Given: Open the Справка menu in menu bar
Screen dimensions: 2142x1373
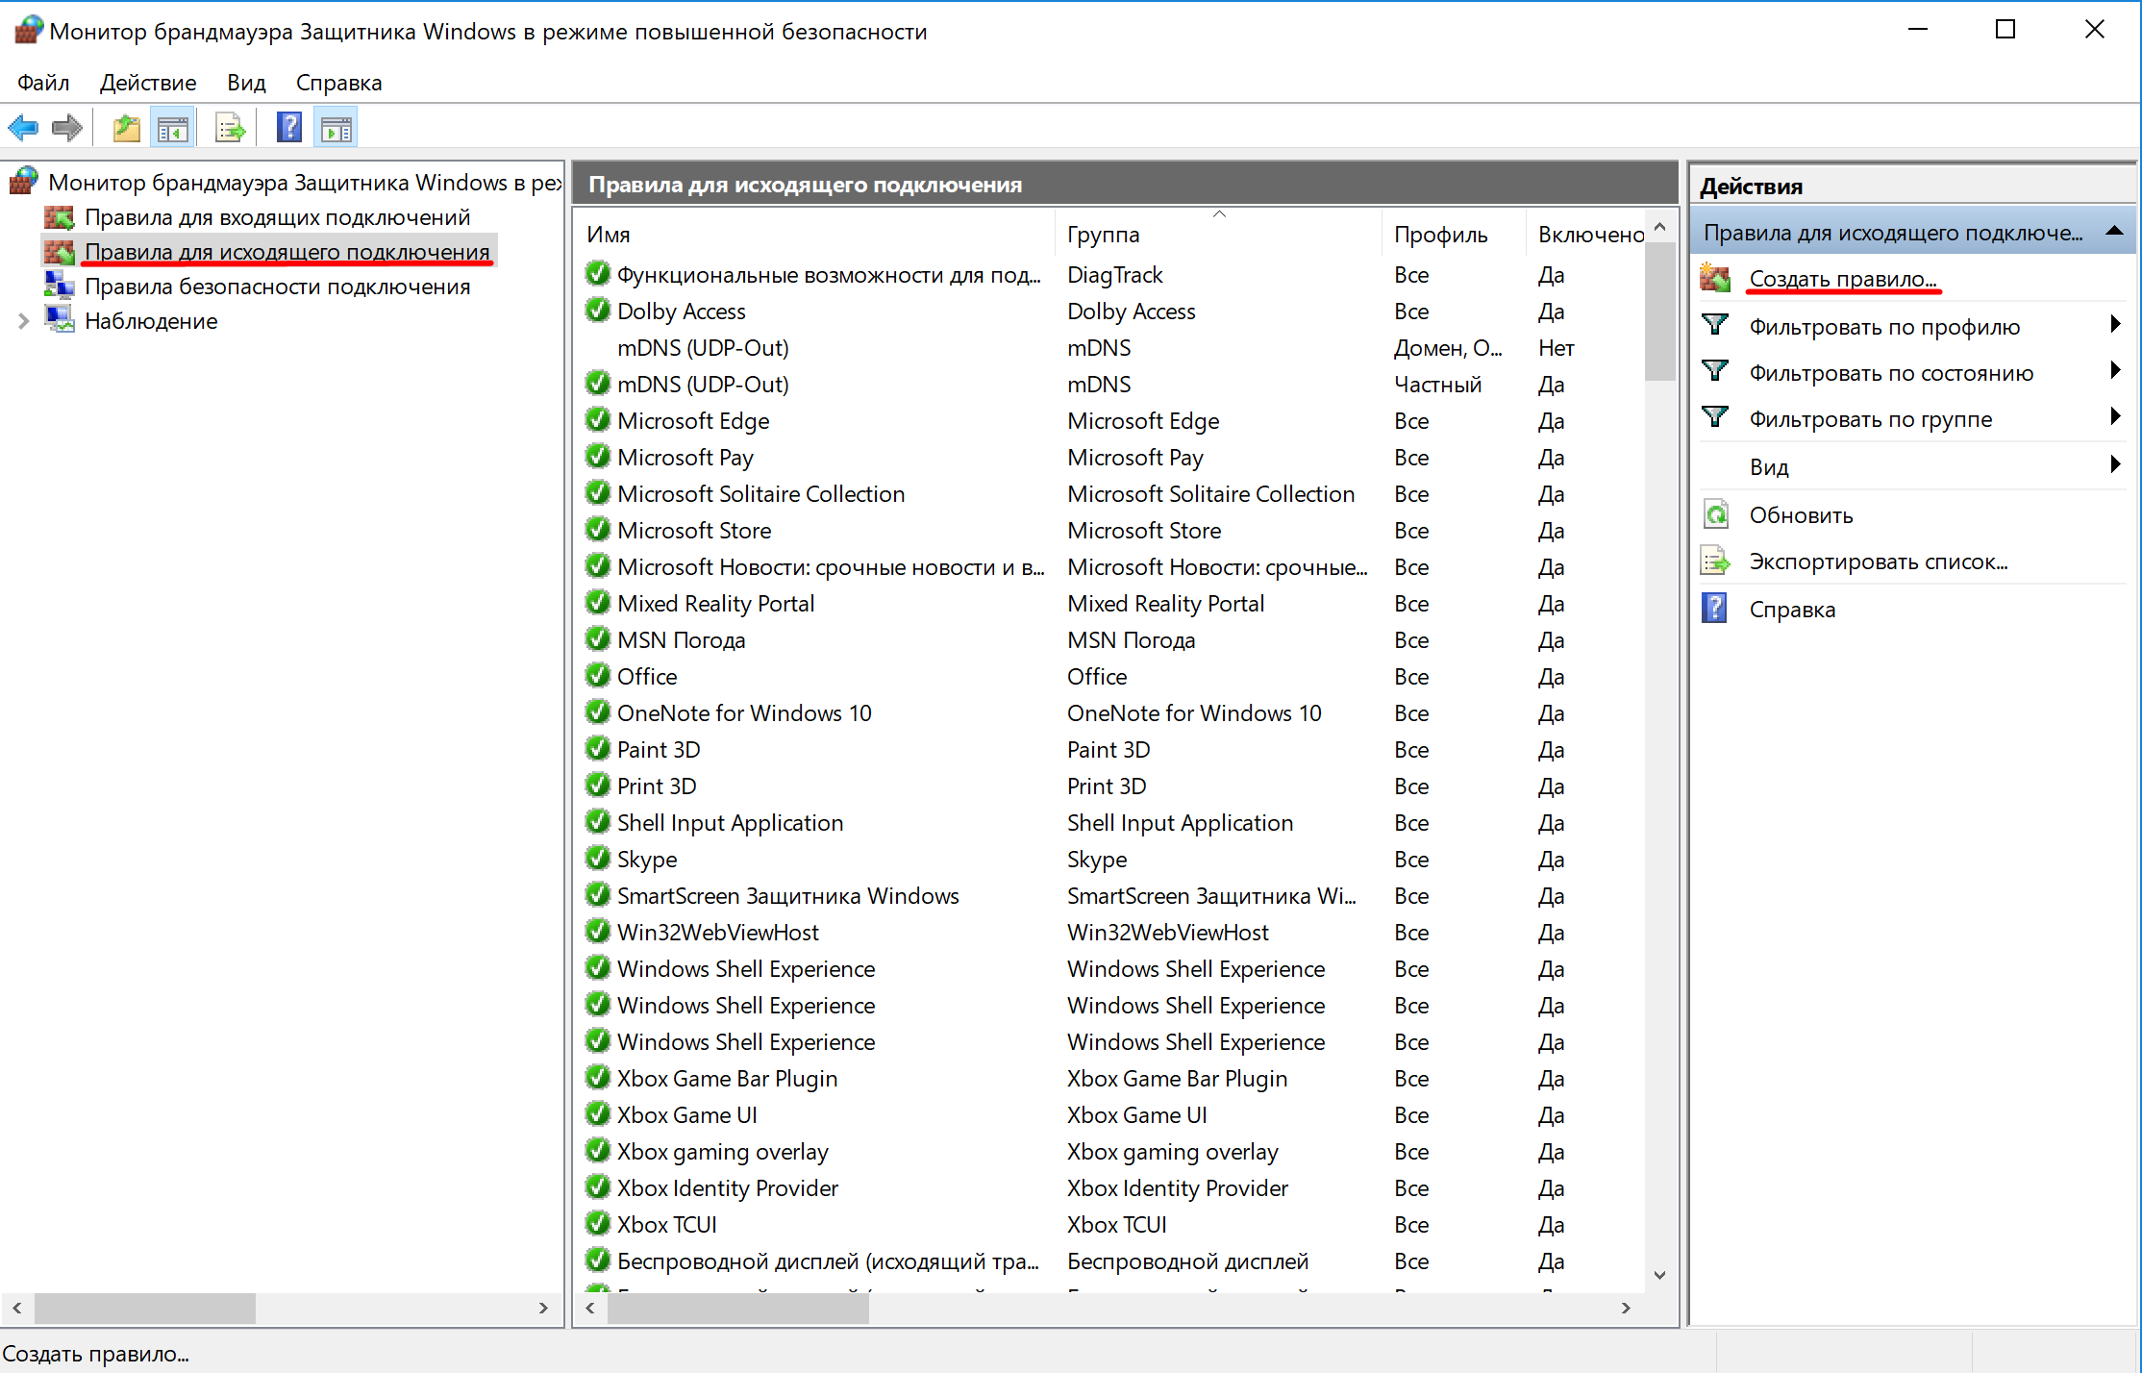Looking at the screenshot, I should pos(338,83).
